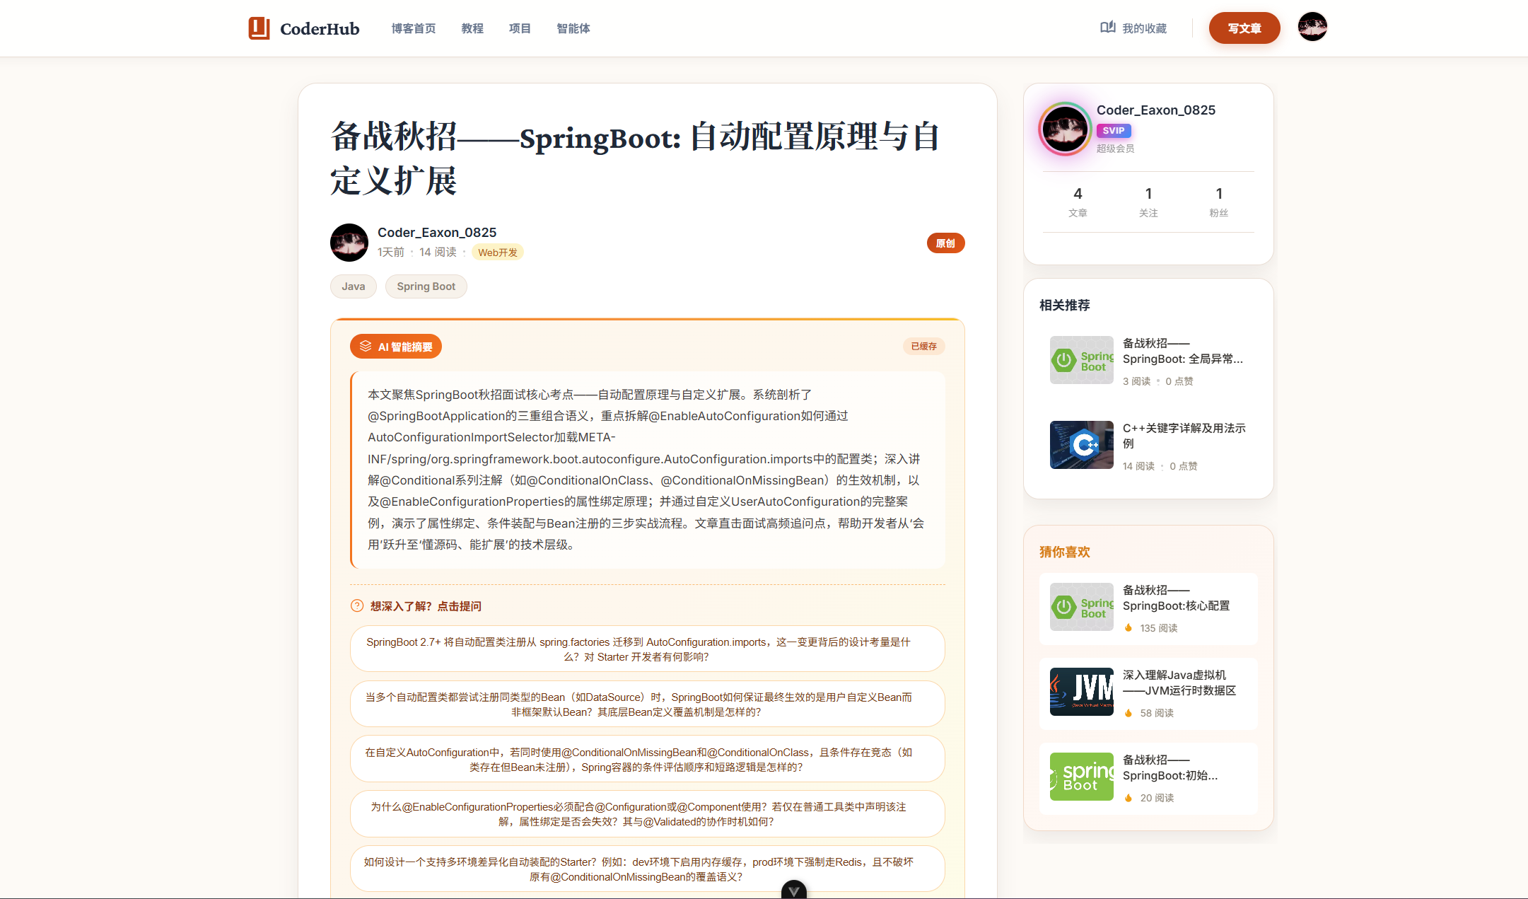The width and height of the screenshot is (1528, 899).
Task: Ask the spring.factories migration question
Action: pos(647,649)
